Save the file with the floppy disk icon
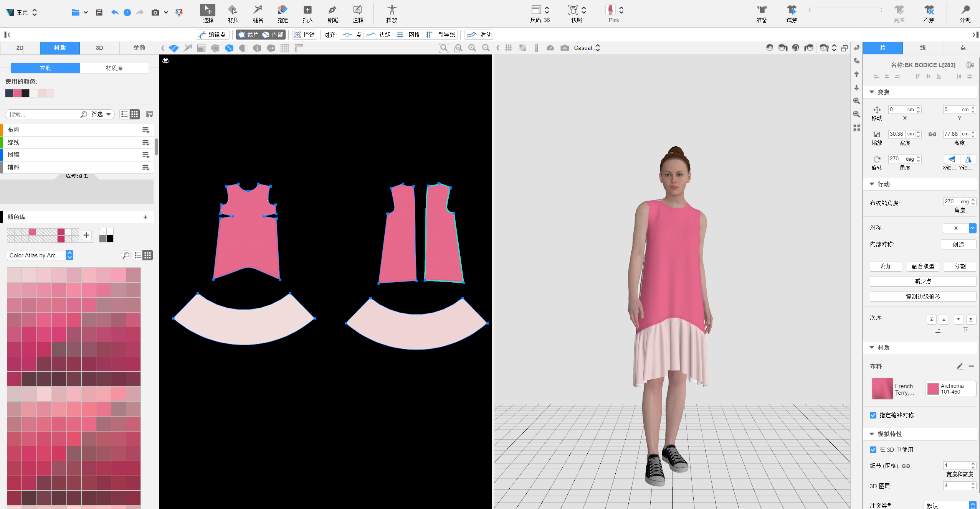Screen dimensions: 980x509 (99, 12)
